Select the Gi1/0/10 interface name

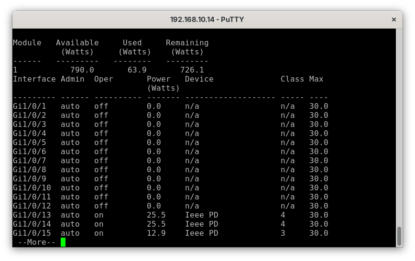[32, 188]
